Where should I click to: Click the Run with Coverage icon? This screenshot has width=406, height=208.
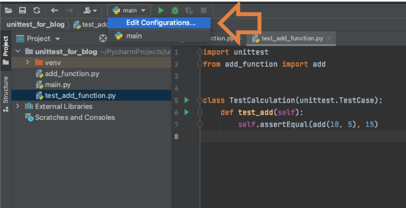pos(189,10)
